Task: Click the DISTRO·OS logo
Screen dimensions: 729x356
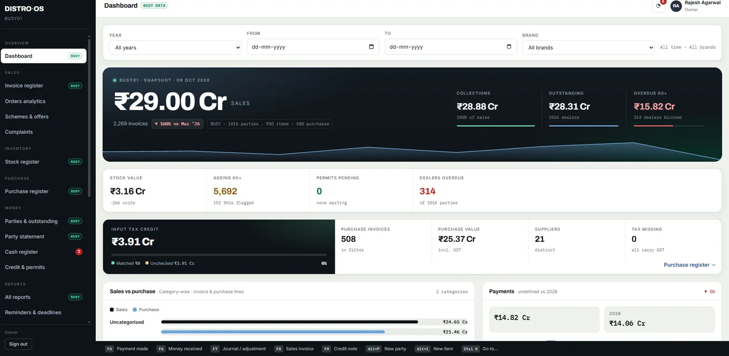Action: point(23,8)
